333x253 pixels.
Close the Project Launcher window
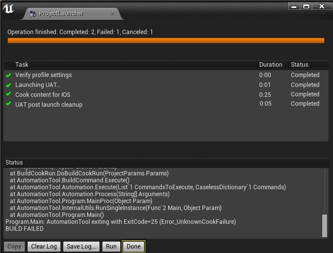(x=322, y=6)
